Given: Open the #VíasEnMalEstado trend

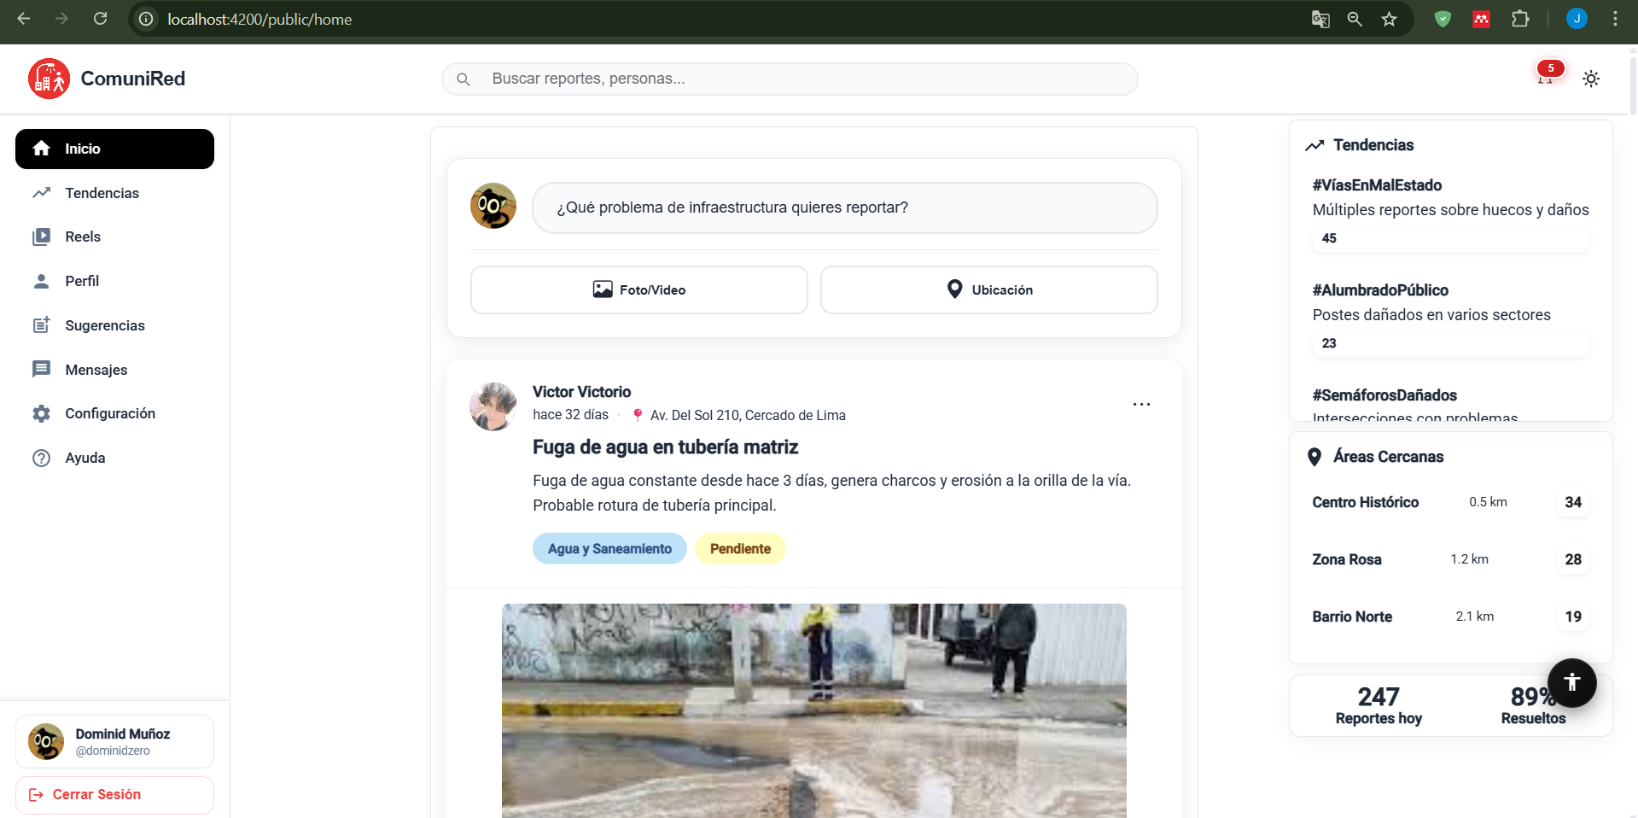Looking at the screenshot, I should [x=1377, y=185].
